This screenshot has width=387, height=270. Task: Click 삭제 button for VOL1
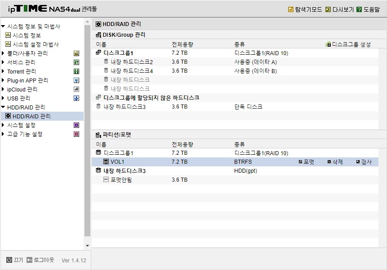[x=335, y=162]
